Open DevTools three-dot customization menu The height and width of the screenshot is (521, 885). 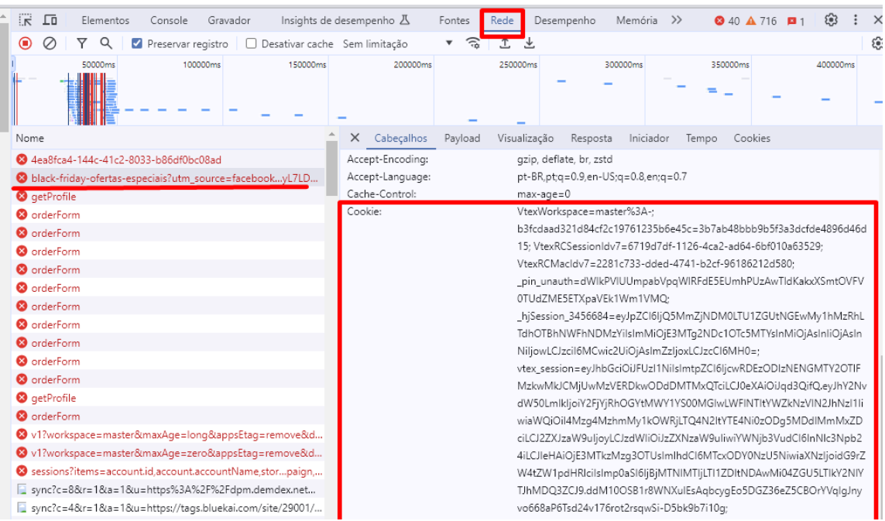point(856,19)
